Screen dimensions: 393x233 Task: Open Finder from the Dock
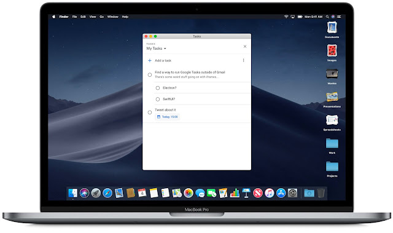point(73,193)
